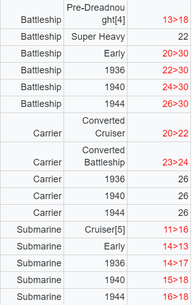Click the Cruiser[5] submarine footnote cell
Screen dimensions: 192x305
95,230
